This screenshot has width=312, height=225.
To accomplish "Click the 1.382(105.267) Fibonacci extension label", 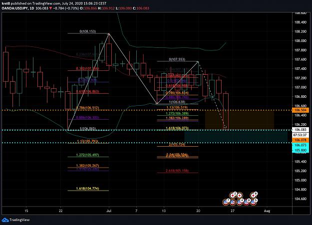I will pos(87,166).
